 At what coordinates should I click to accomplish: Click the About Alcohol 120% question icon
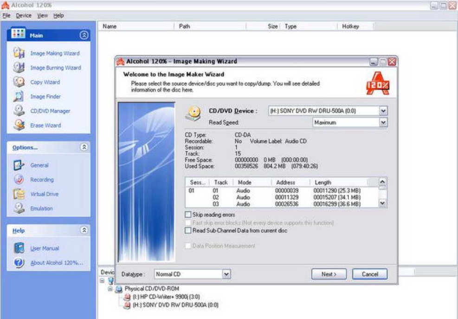[19, 262]
